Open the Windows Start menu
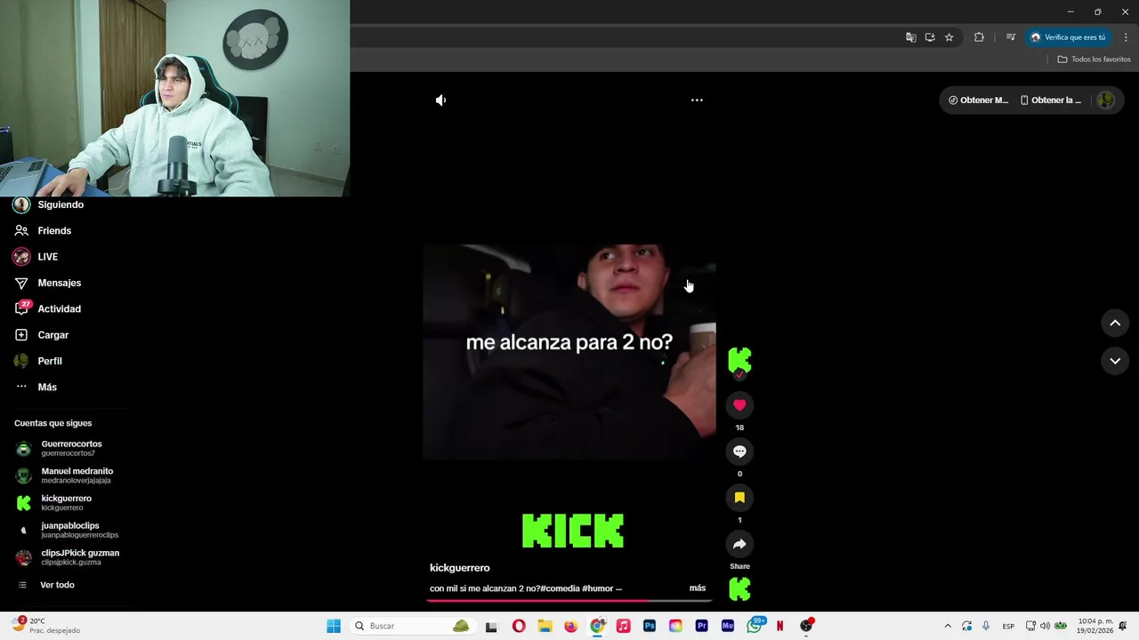Screen dimensions: 1139x640 pyautogui.click(x=334, y=626)
